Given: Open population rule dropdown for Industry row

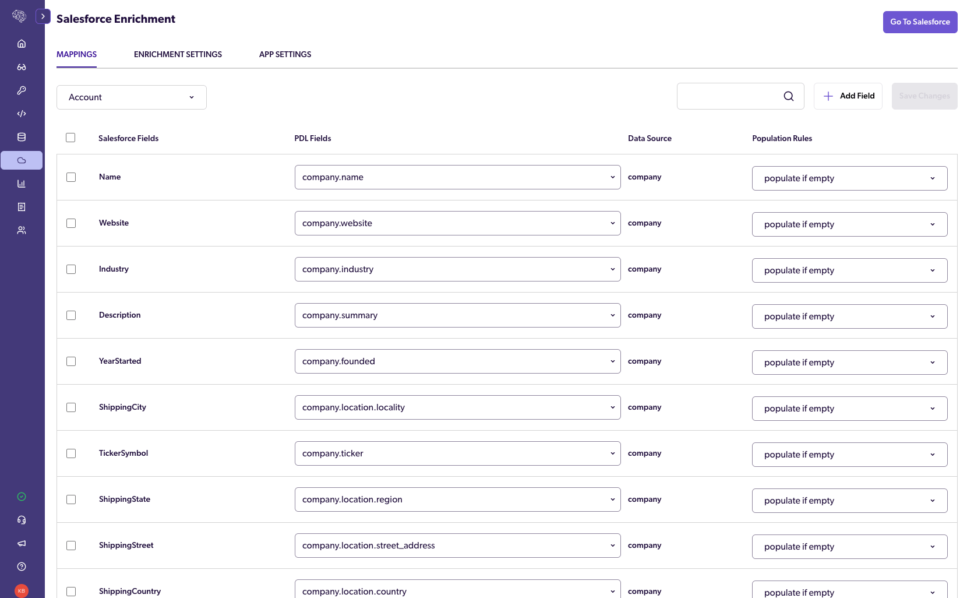Looking at the screenshot, I should [850, 270].
